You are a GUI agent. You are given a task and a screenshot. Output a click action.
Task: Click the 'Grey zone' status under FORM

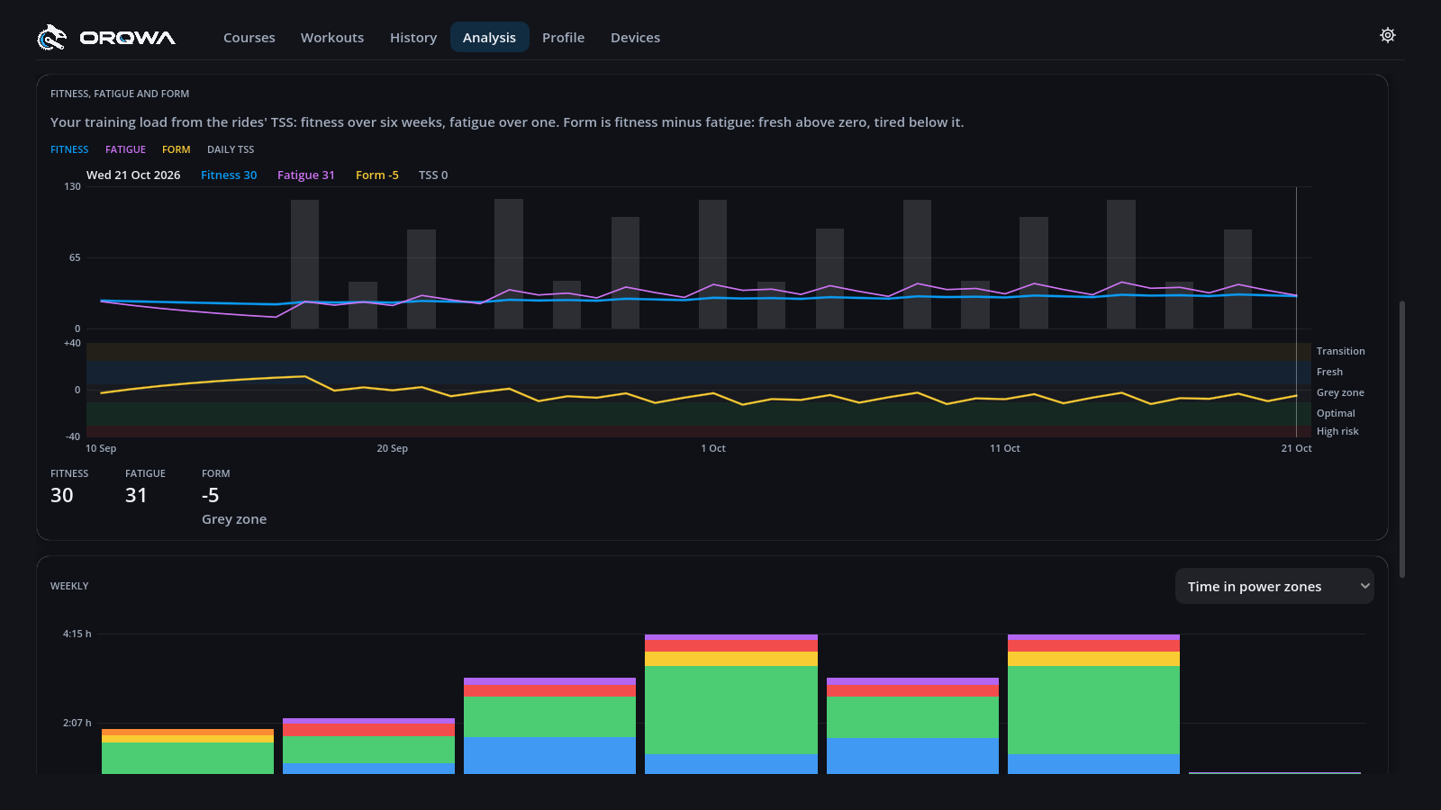[234, 519]
